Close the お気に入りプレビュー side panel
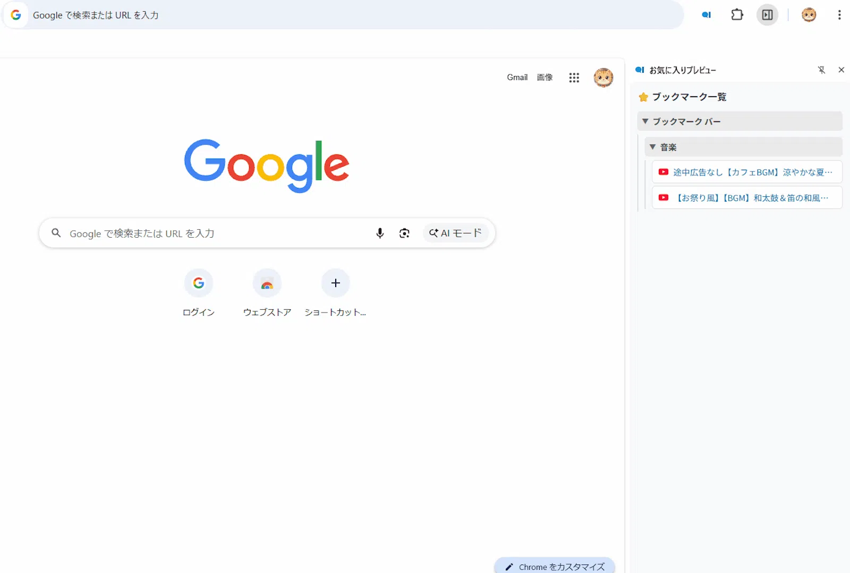850x573 pixels. 841,70
